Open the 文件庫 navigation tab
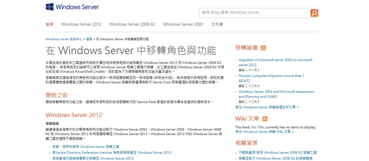 coord(217,24)
